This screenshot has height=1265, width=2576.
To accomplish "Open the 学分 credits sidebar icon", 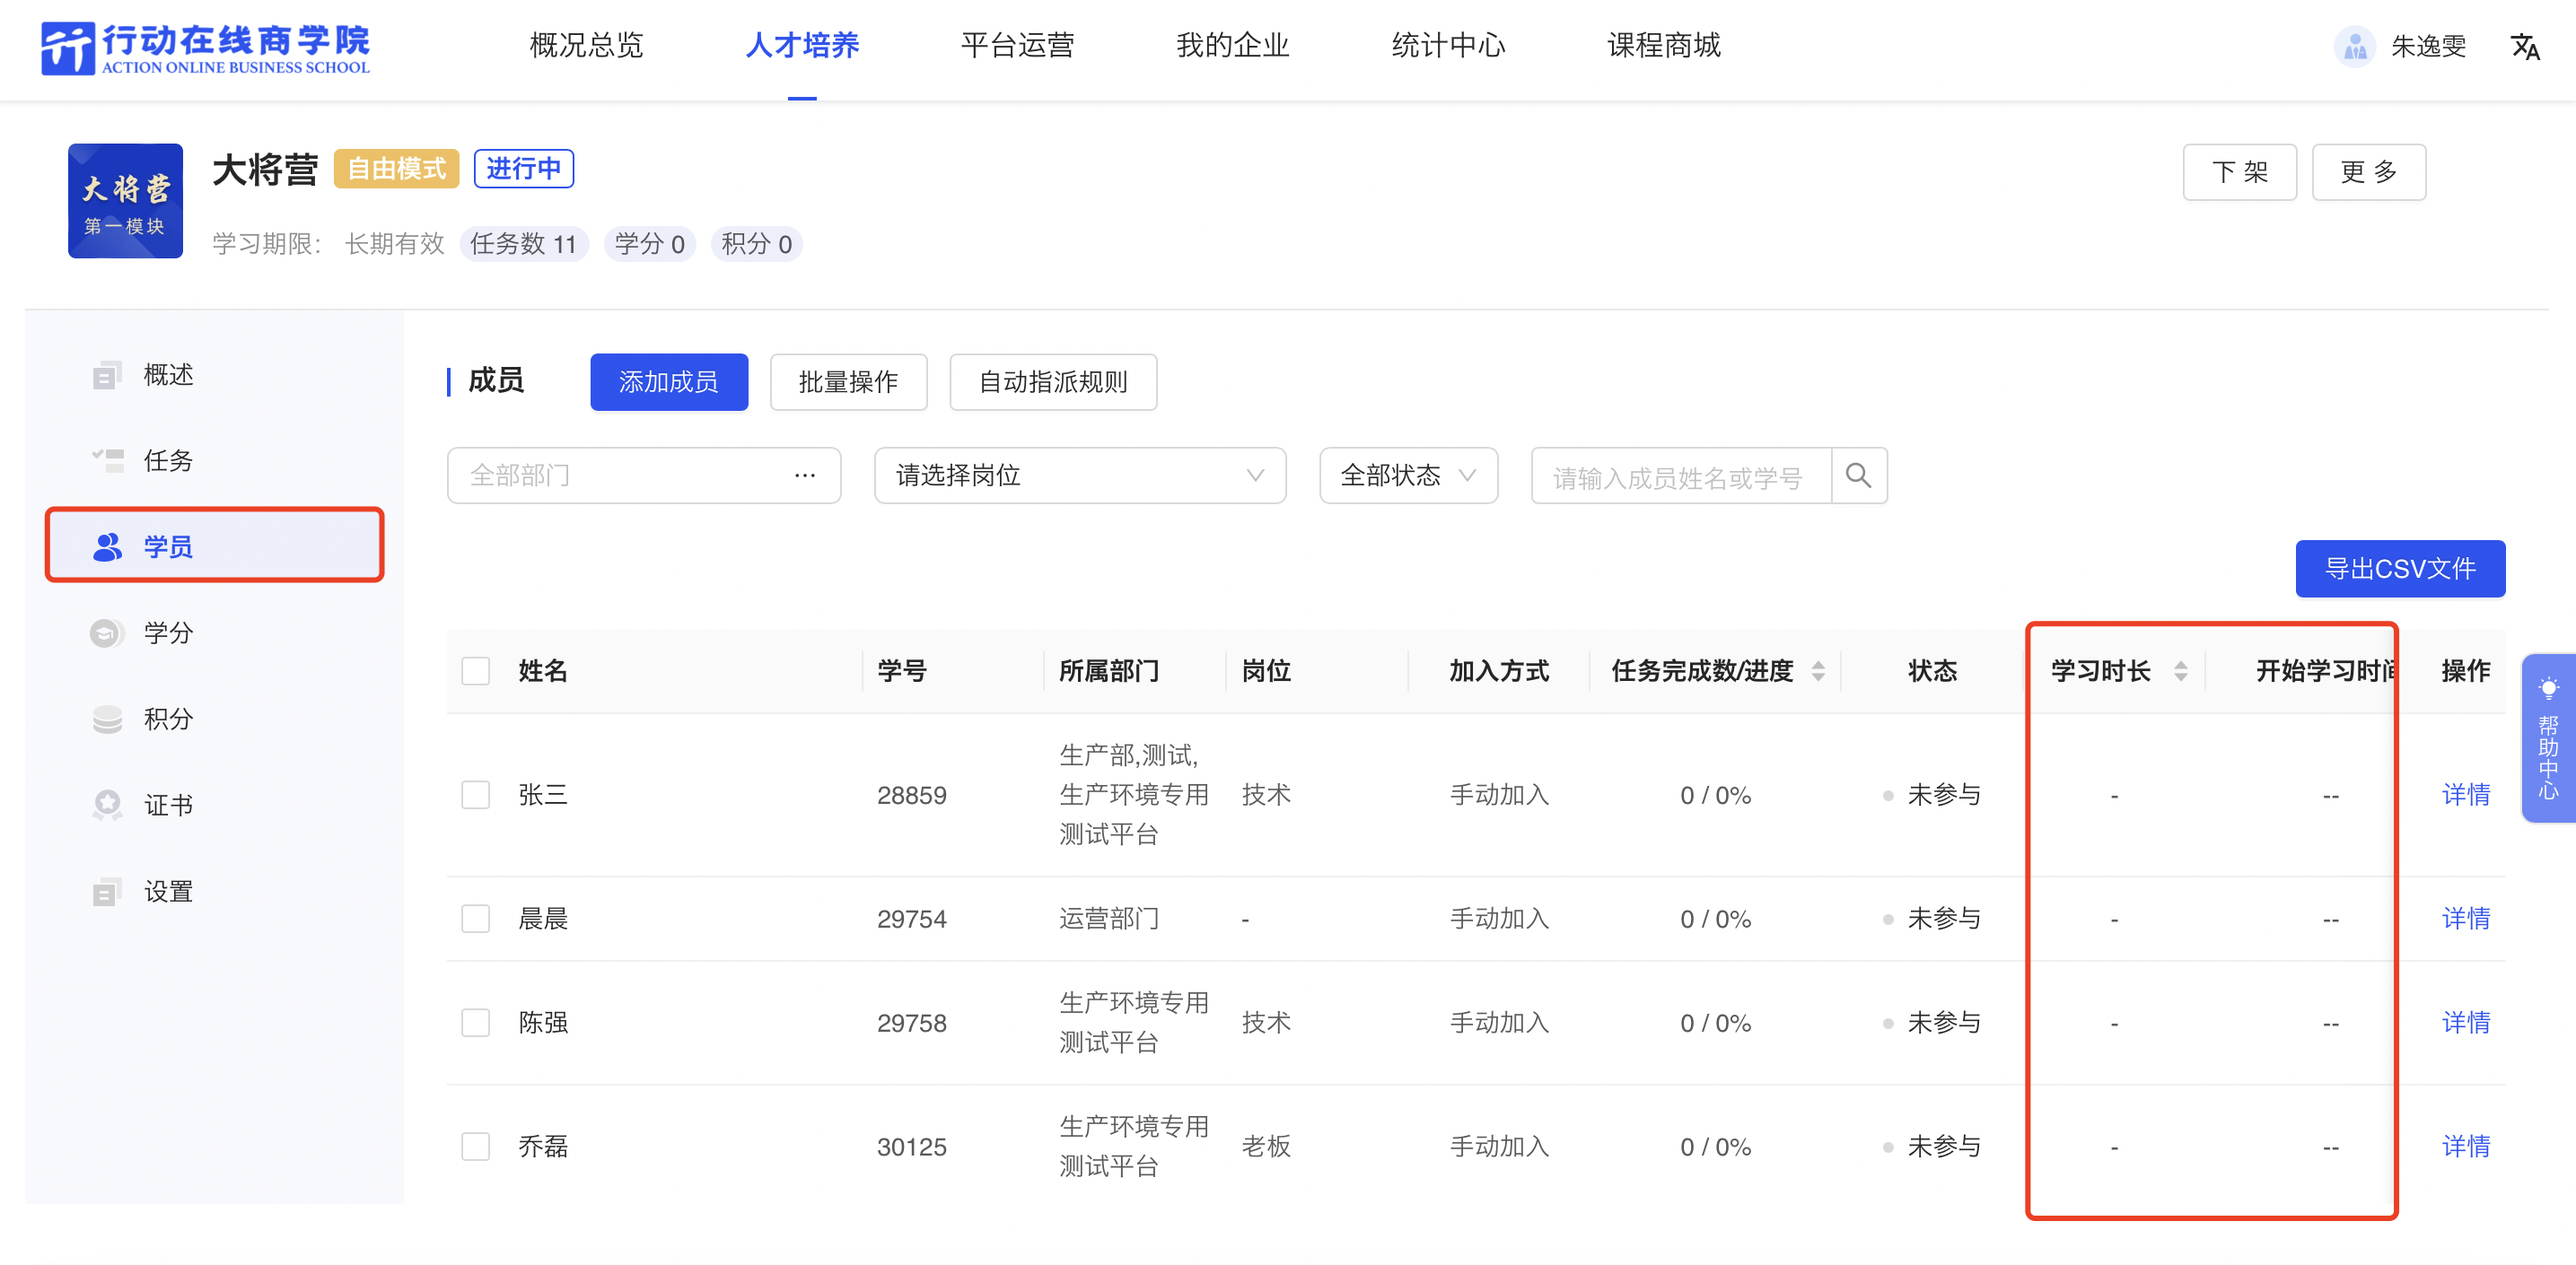I will [107, 633].
